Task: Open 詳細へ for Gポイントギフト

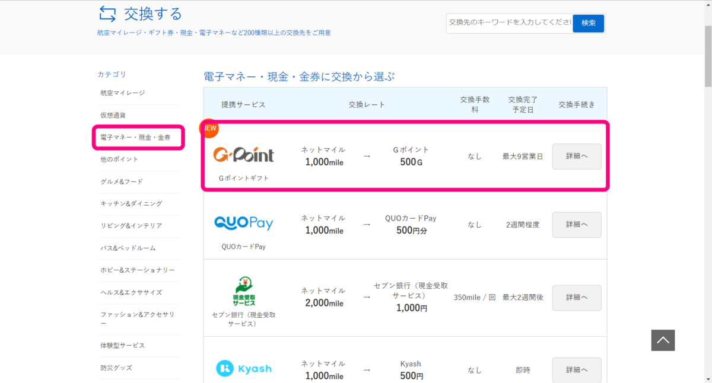Action: [x=577, y=157]
